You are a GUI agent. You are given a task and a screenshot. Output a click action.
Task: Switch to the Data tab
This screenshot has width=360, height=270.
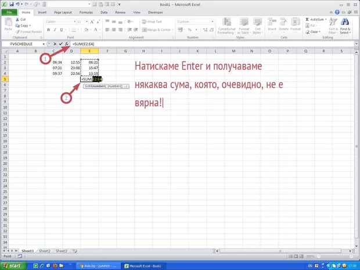click(104, 12)
